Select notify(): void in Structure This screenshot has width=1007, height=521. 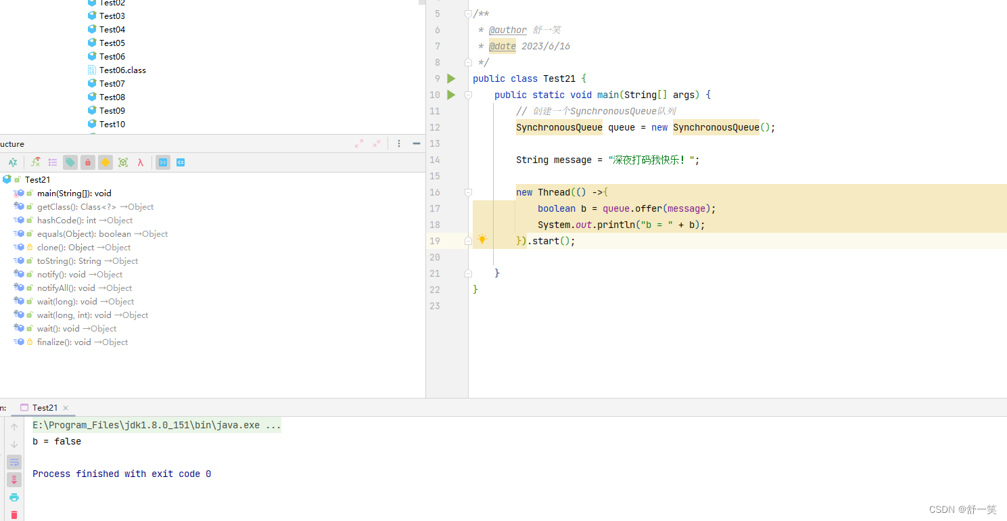tap(80, 274)
